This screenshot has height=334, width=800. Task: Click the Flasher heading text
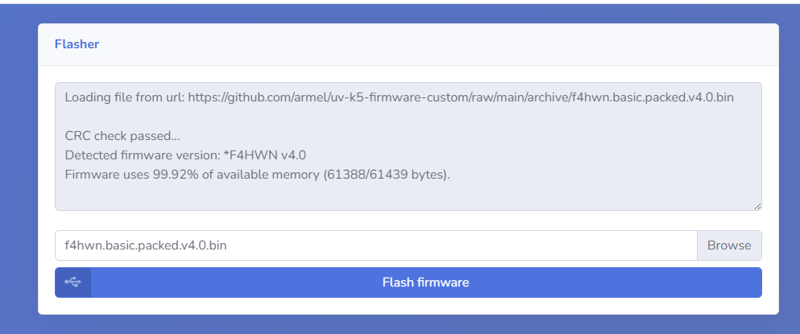[x=77, y=44]
